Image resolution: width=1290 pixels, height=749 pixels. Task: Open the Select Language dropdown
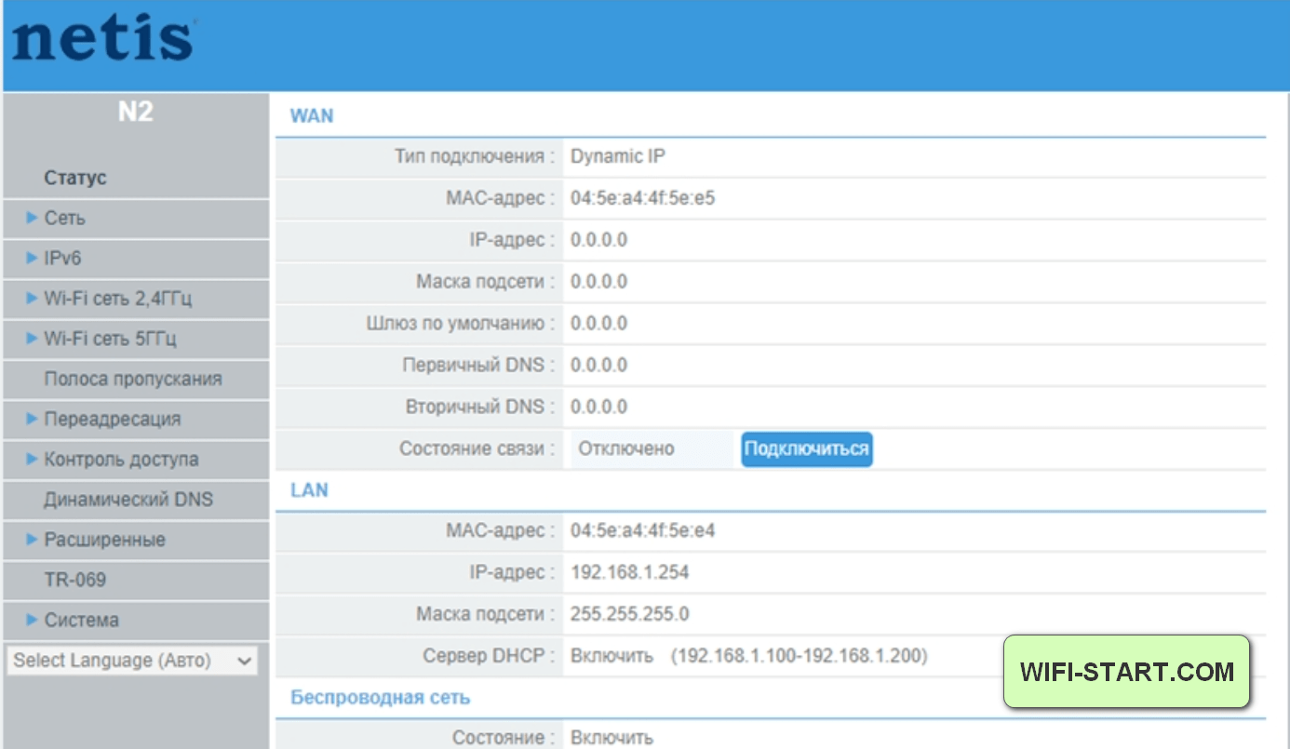(132, 661)
